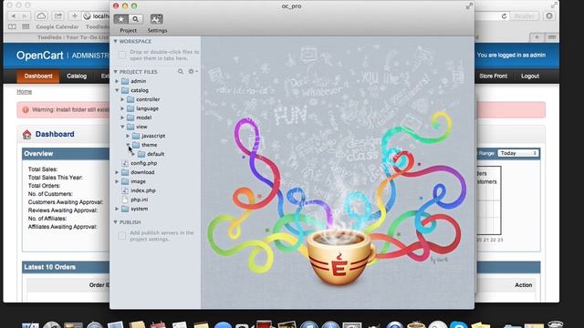Screen dimensions: 584x328
Task: Click the Settings label in Espresso toolbar
Action: coord(157,30)
